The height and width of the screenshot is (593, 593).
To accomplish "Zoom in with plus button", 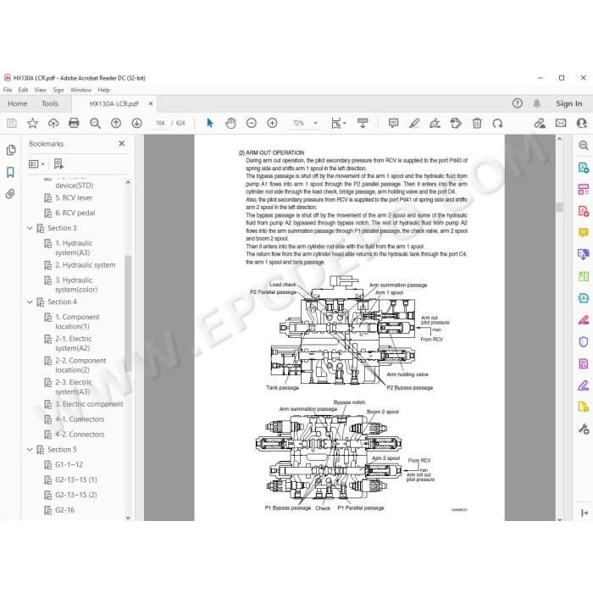I will (272, 123).
